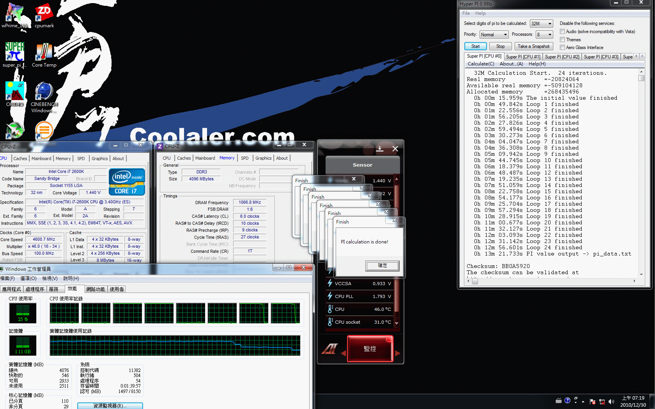The image size is (655, 409).
Task: Switch to the Mainboard tab in the left CPU-Z window
Action: coord(41,159)
